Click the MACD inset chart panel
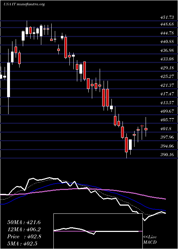The image size is (178, 249). point(98,231)
